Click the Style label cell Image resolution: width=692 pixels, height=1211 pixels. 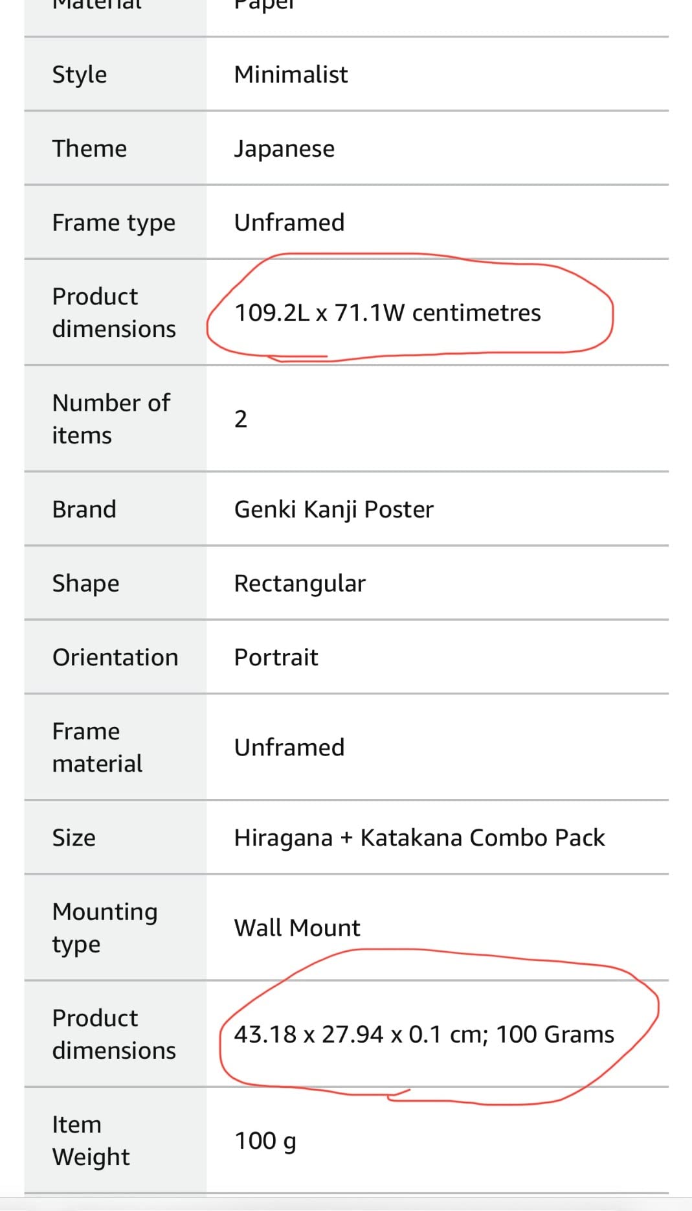80,75
